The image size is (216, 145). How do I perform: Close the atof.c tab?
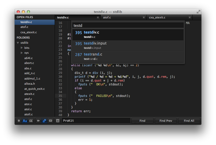click(x=144, y=17)
